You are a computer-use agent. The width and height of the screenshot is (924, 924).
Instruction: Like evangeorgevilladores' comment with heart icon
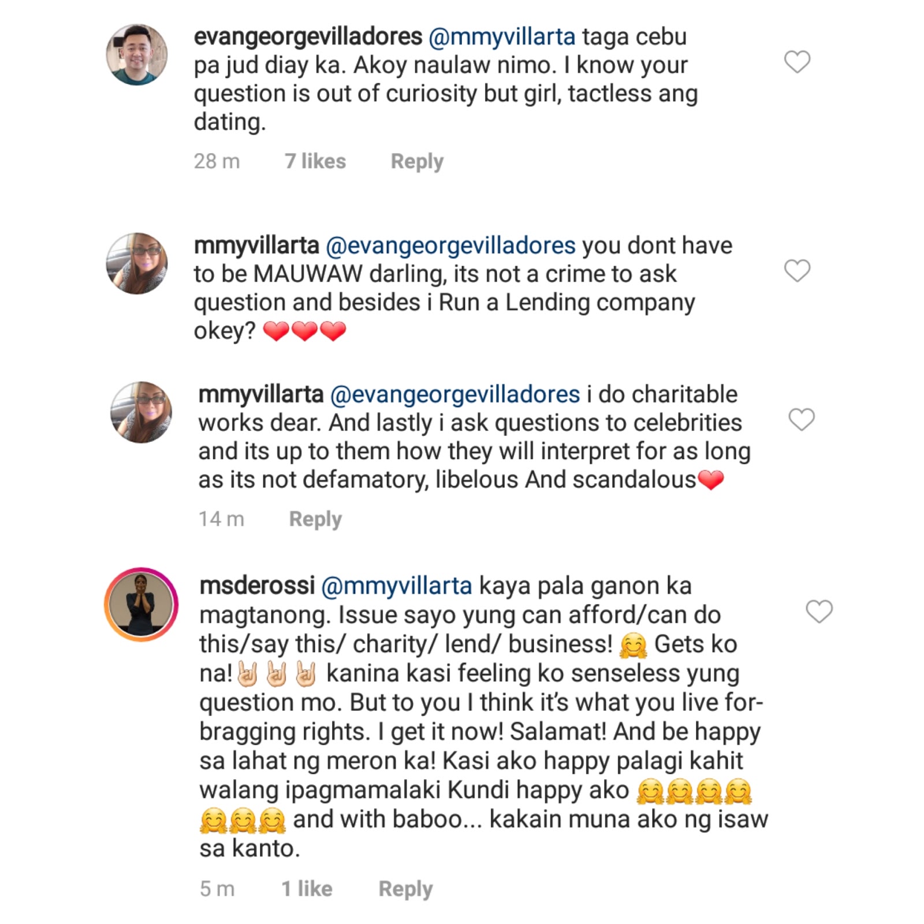click(x=797, y=62)
